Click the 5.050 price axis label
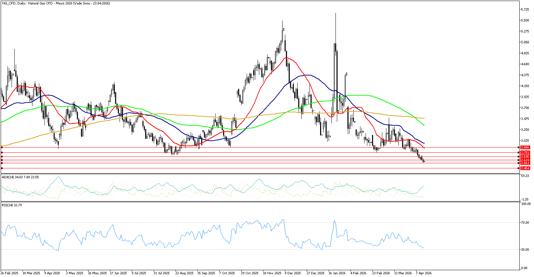 525,42
